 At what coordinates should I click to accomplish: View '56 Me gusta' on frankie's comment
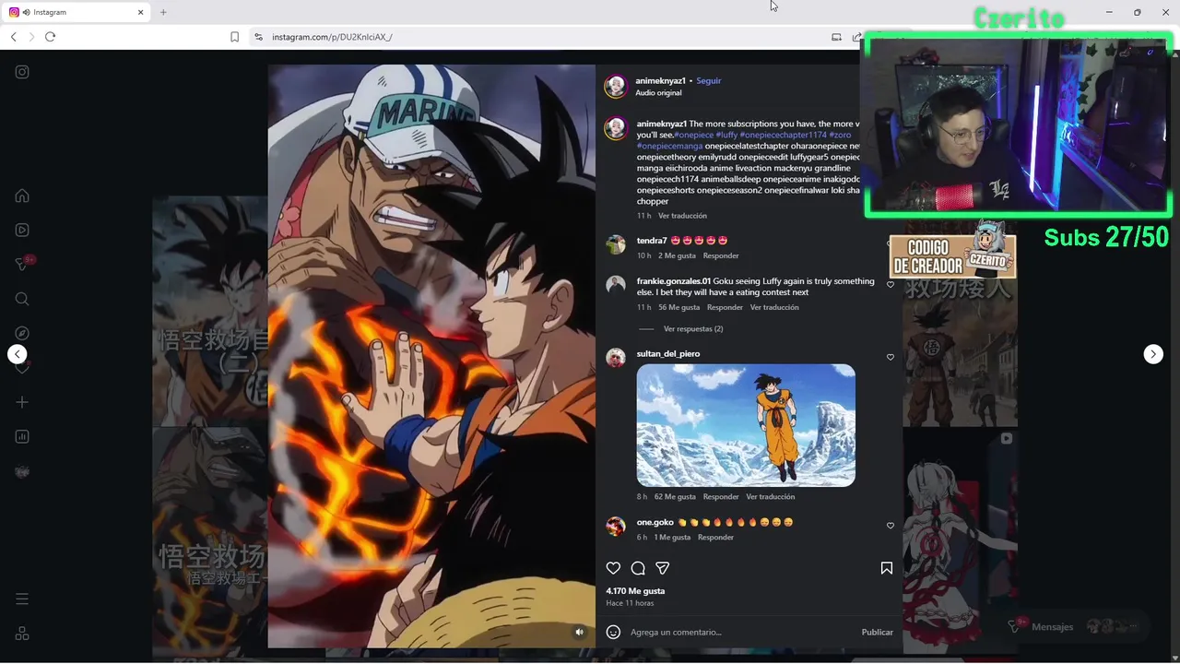click(679, 307)
